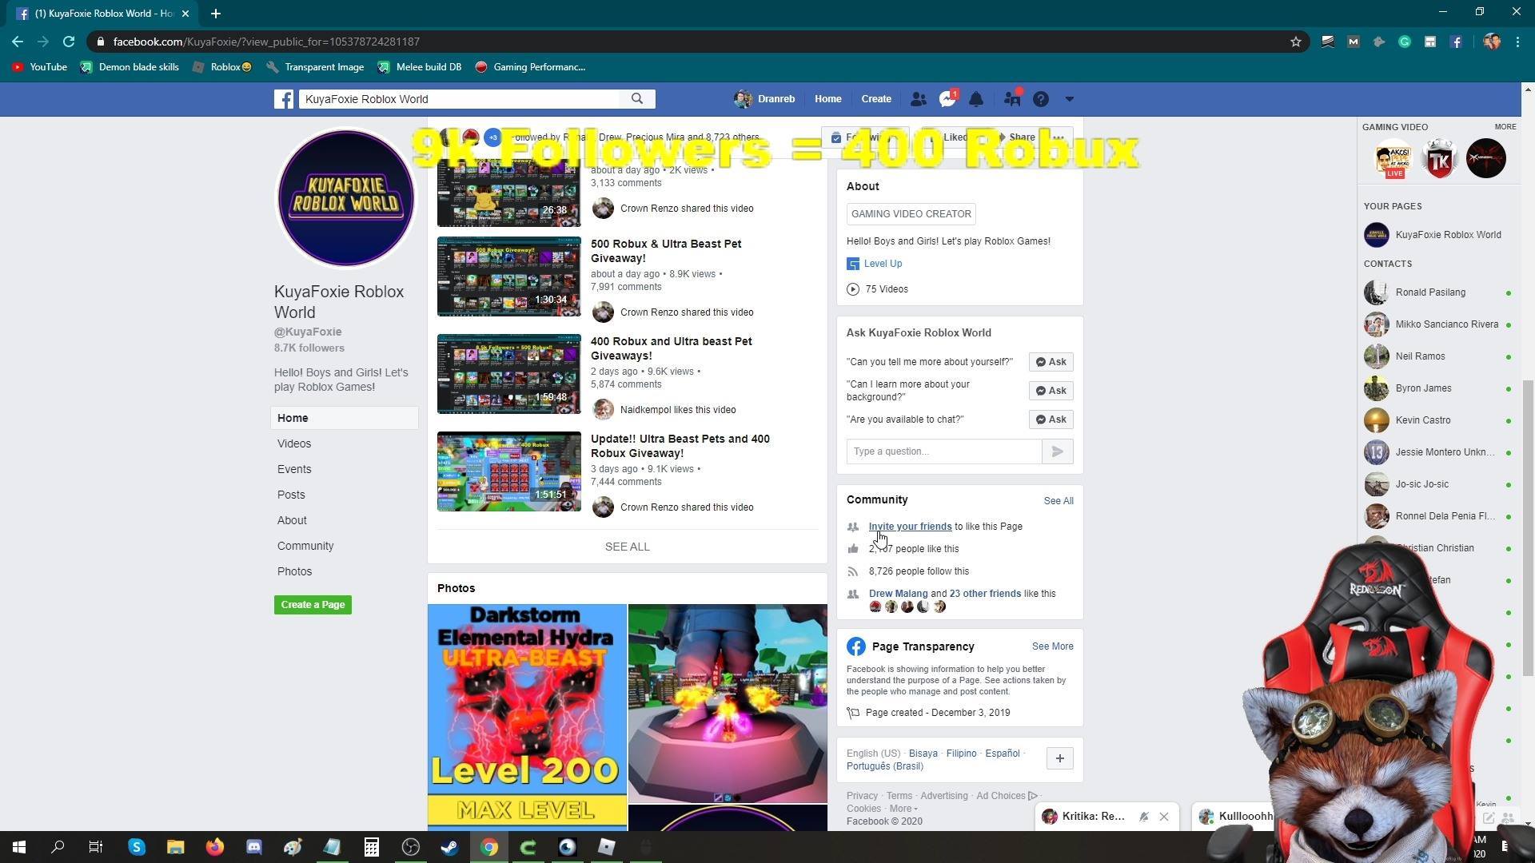Click the search magnifier button in Facebook

click(x=637, y=99)
